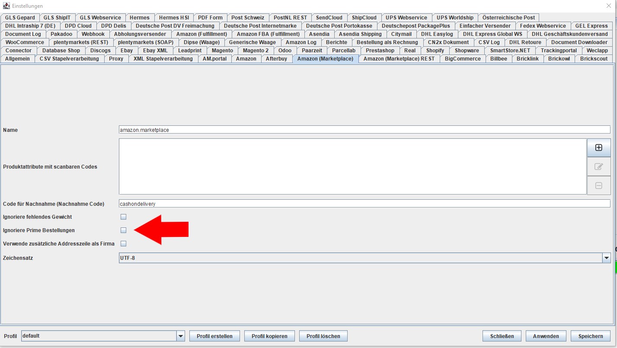This screenshot has width=617, height=348.
Task: Select the Webhook tab
Action: (x=93, y=34)
